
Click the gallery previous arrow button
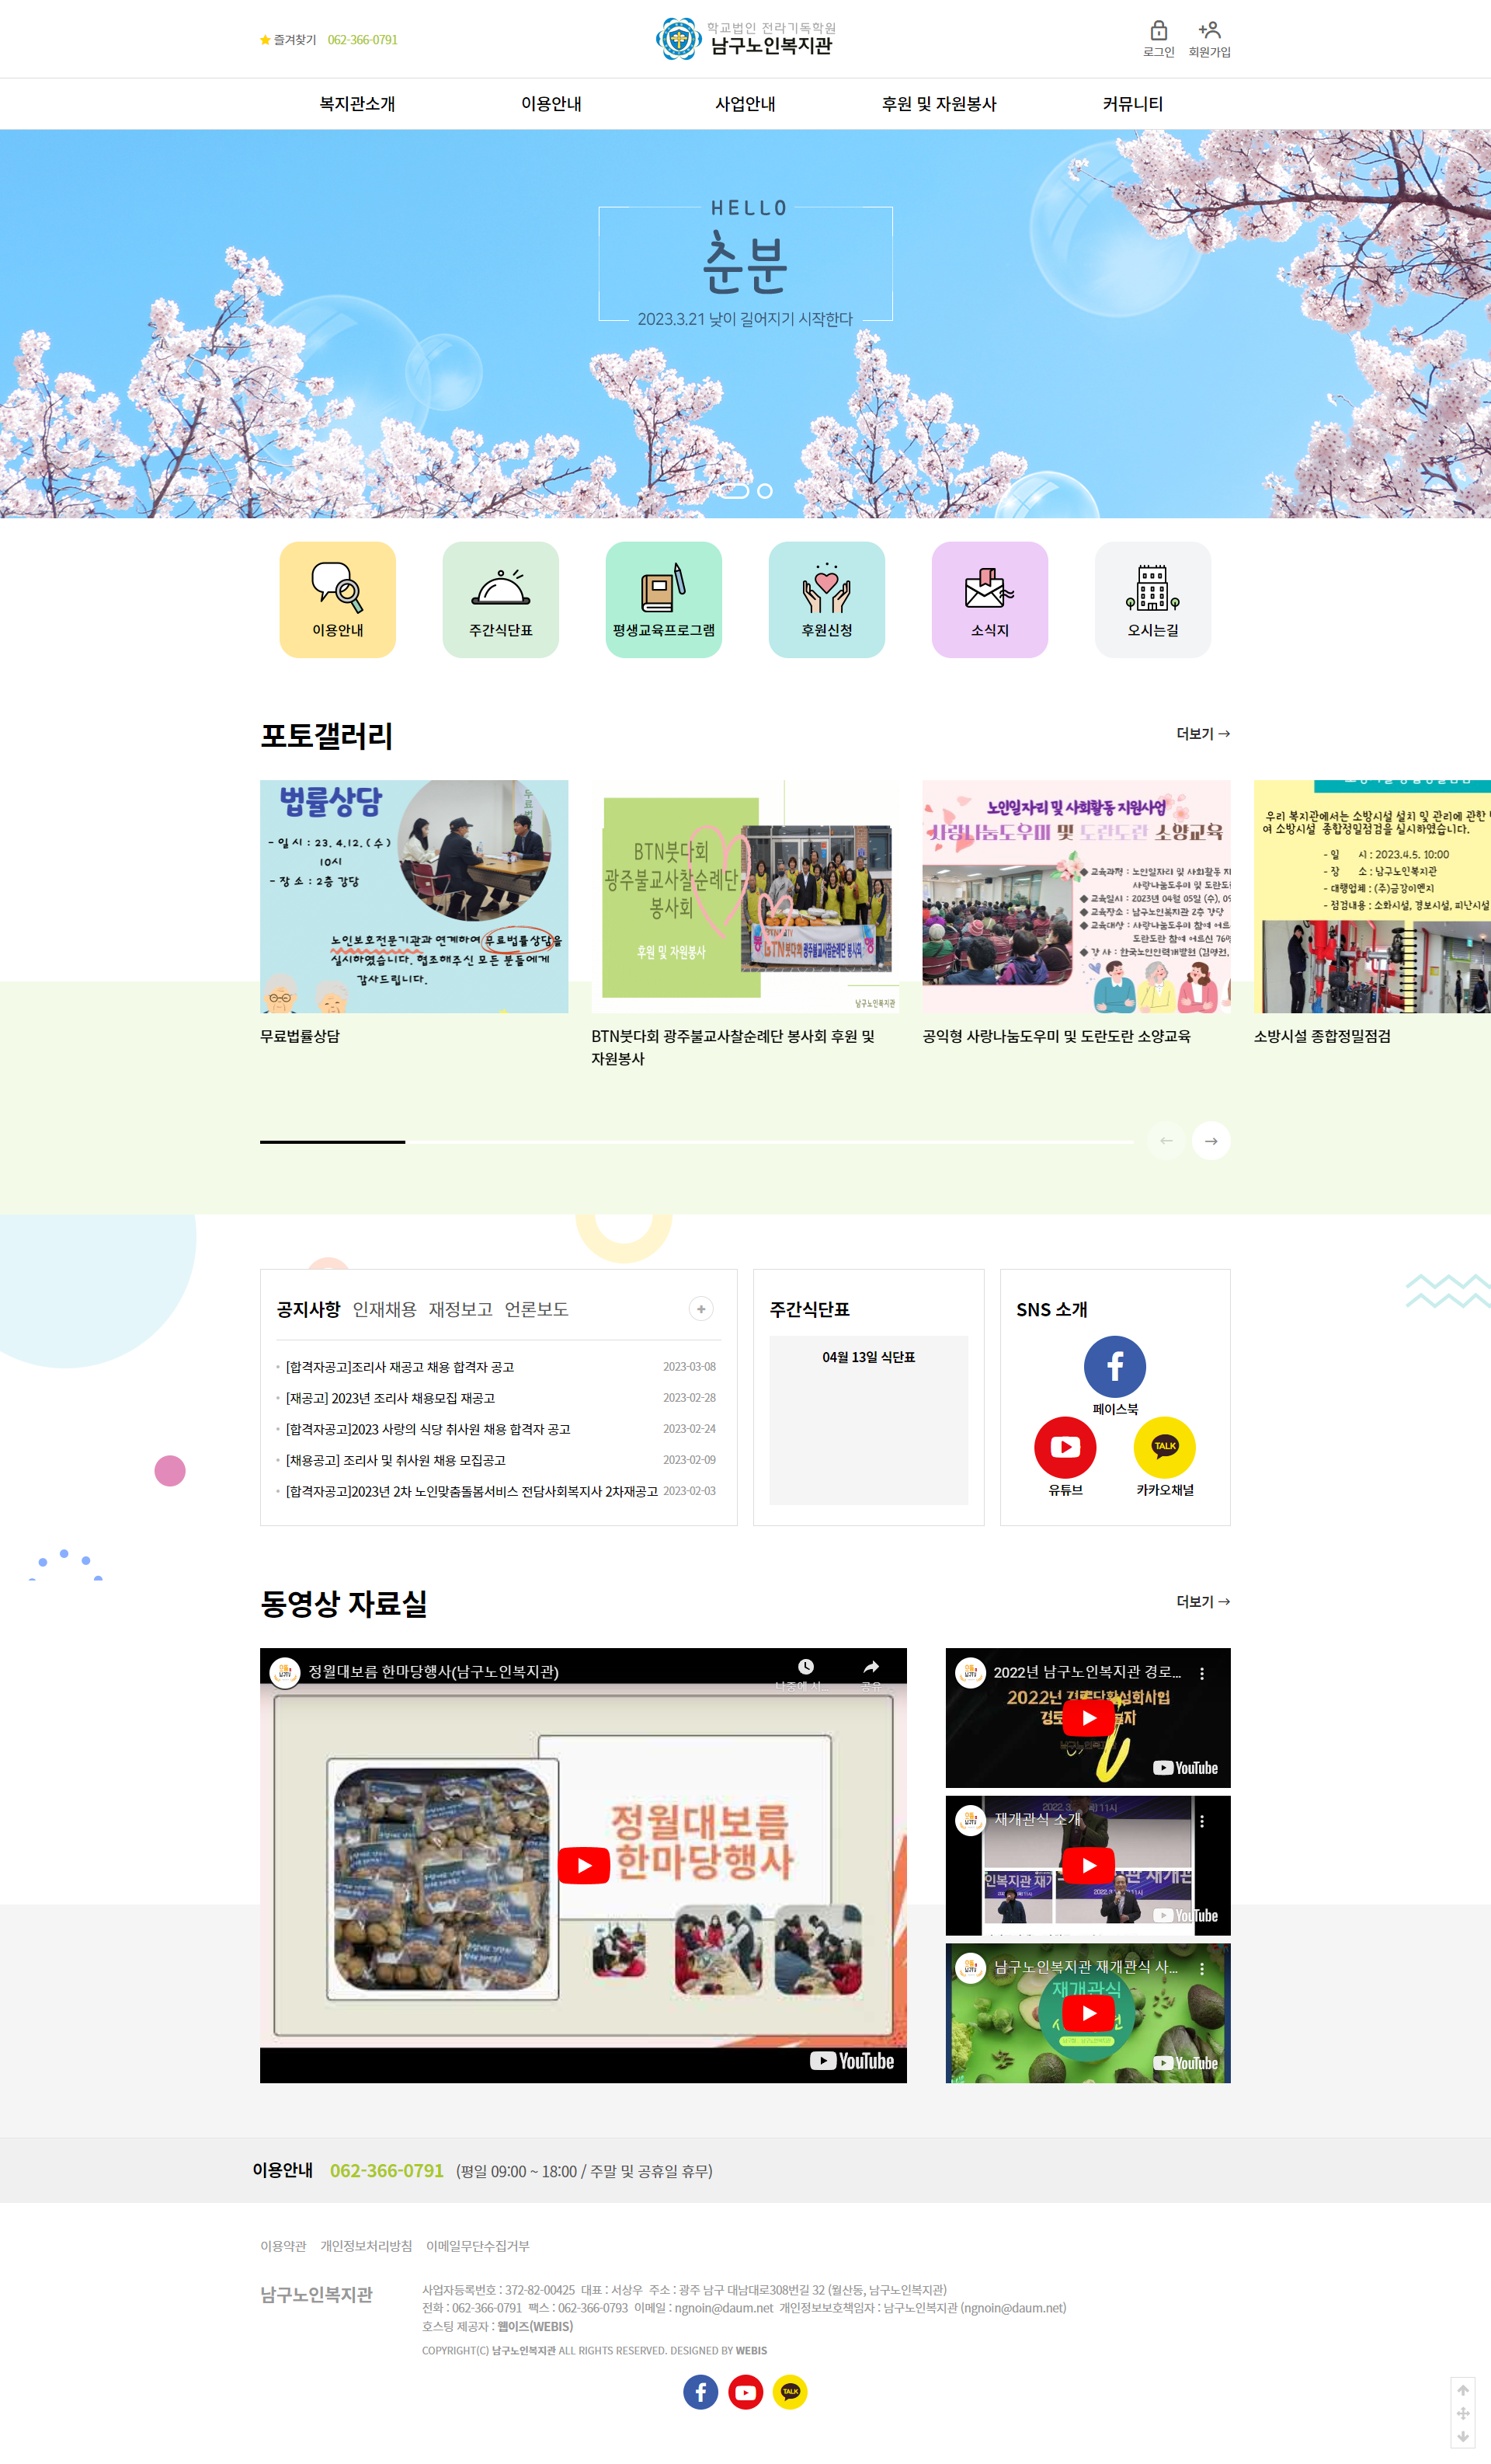1166,1141
